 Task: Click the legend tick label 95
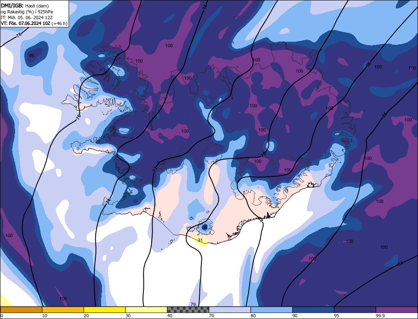pos(336,316)
